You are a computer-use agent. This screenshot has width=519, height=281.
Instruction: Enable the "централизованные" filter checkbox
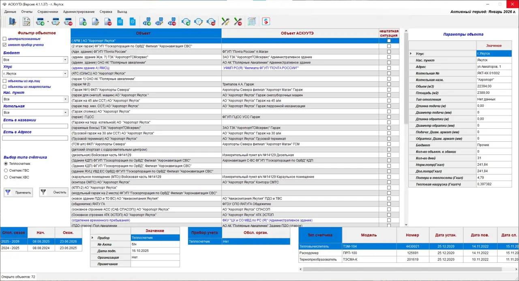pos(4,39)
